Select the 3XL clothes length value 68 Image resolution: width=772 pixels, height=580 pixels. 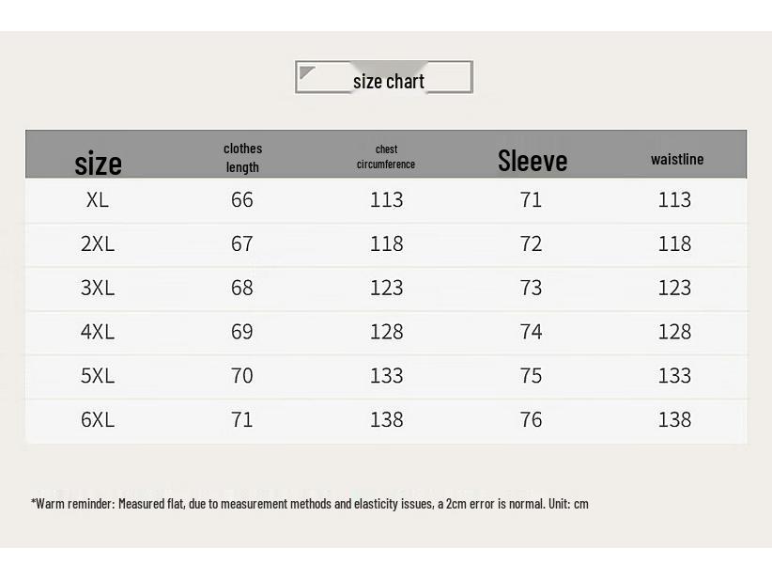coord(241,288)
